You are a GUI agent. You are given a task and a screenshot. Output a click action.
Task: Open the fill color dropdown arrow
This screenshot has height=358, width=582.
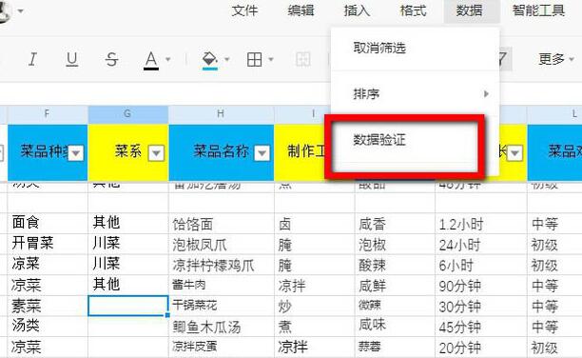point(226,59)
